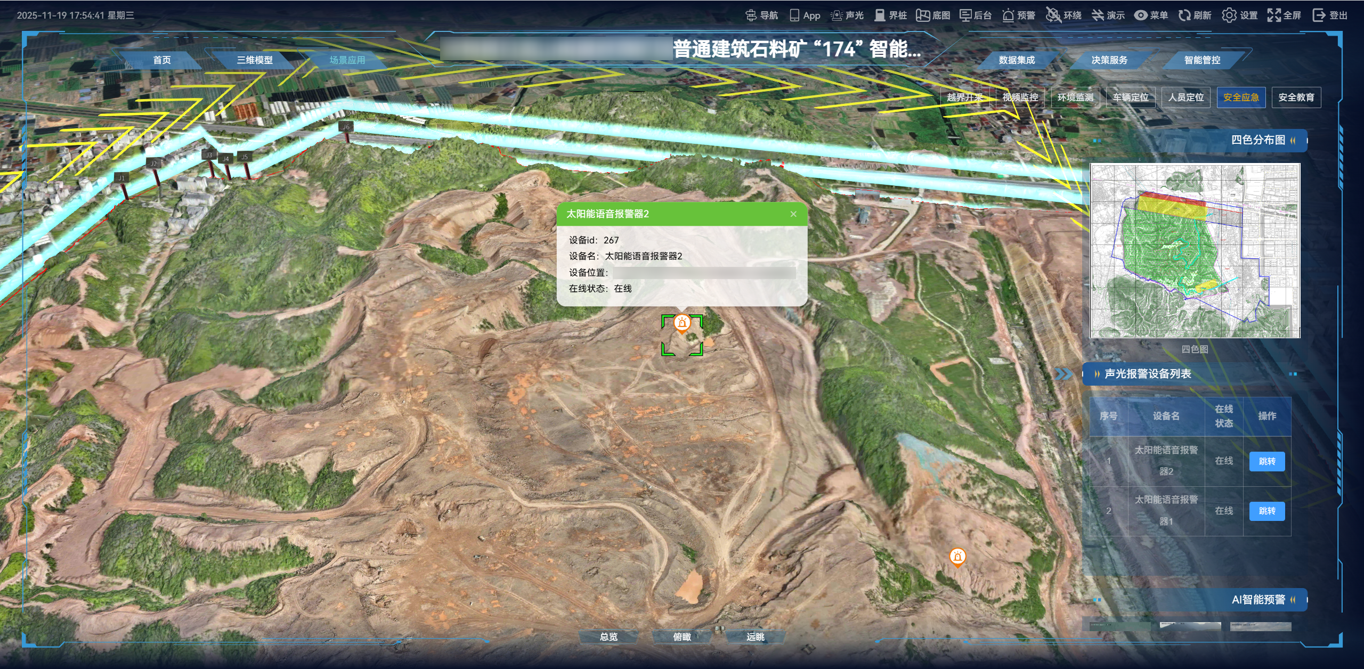Screen dimensions: 1364x669
Task: Click the 刷新 refresh icon
Action: click(x=1184, y=15)
